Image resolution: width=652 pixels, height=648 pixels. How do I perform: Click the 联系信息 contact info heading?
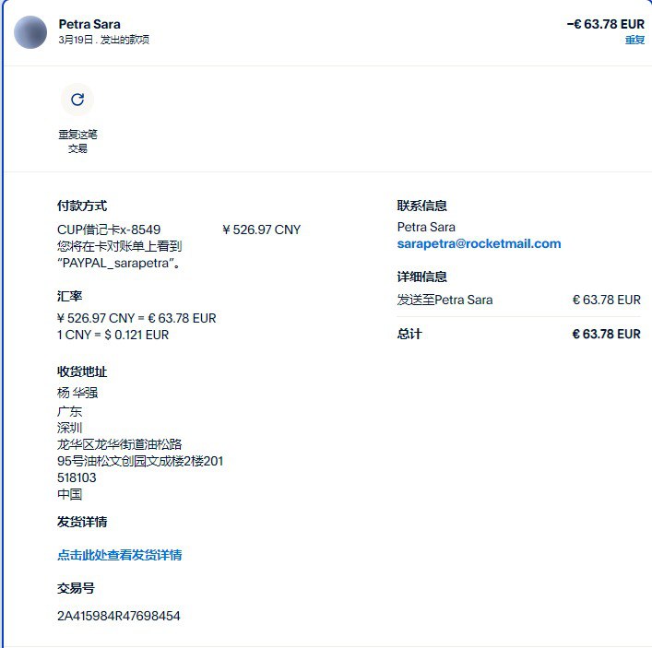click(422, 206)
